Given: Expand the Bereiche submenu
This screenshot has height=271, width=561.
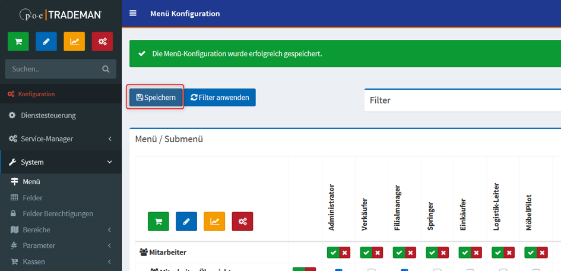Looking at the screenshot, I should tap(61, 229).
